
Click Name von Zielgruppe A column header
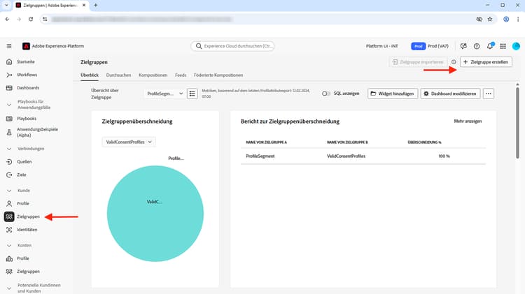pyautogui.click(x=266, y=142)
